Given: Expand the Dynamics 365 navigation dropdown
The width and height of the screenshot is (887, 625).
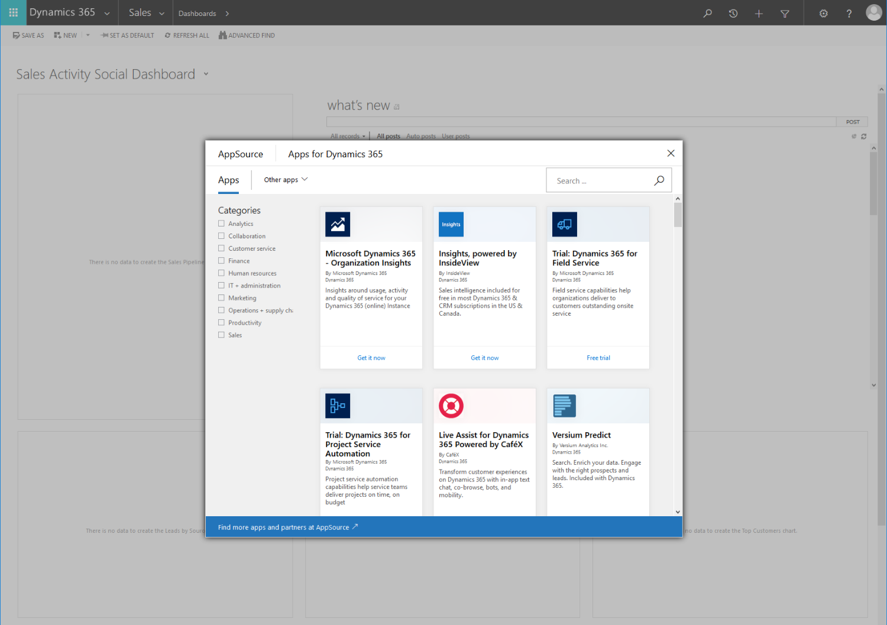Looking at the screenshot, I should point(107,14).
